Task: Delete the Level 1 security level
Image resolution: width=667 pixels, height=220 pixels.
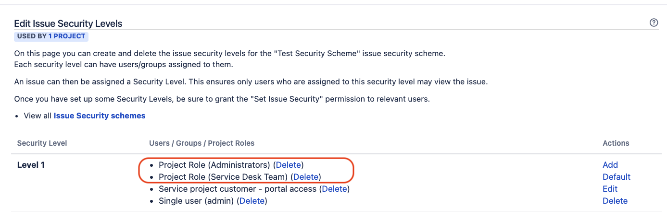Action: [x=615, y=201]
